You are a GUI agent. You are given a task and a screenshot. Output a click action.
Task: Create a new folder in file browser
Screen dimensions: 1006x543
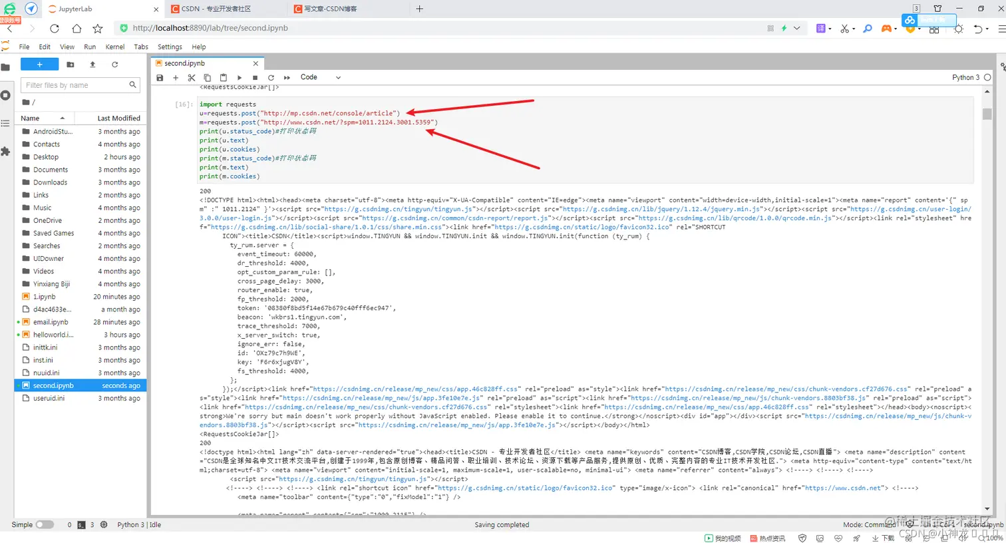tap(71, 65)
